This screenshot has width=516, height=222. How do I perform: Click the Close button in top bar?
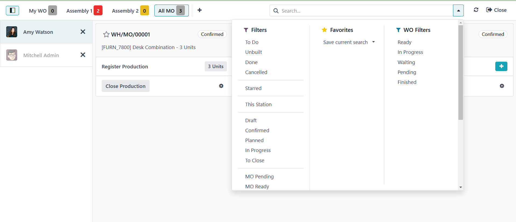[496, 10]
